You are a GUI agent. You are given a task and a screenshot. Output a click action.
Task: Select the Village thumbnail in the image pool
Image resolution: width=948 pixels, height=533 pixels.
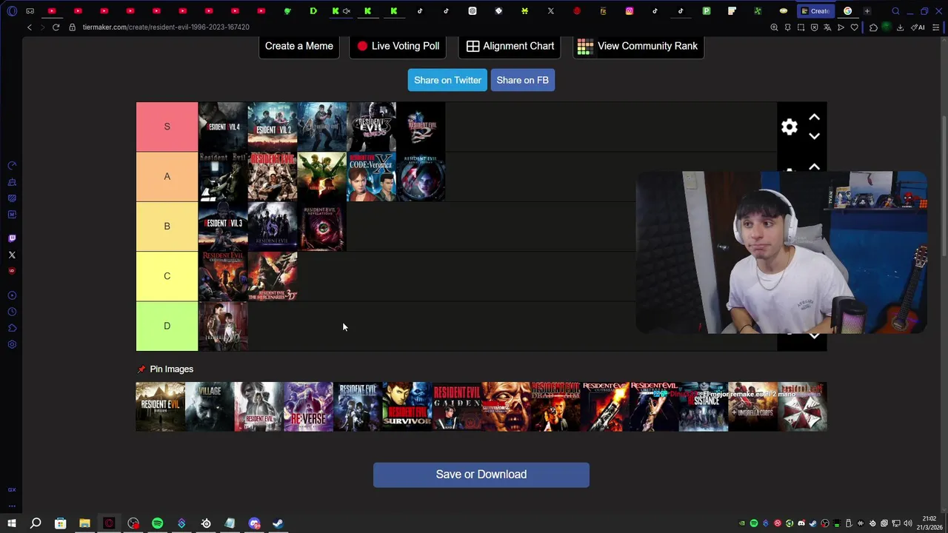coord(210,406)
